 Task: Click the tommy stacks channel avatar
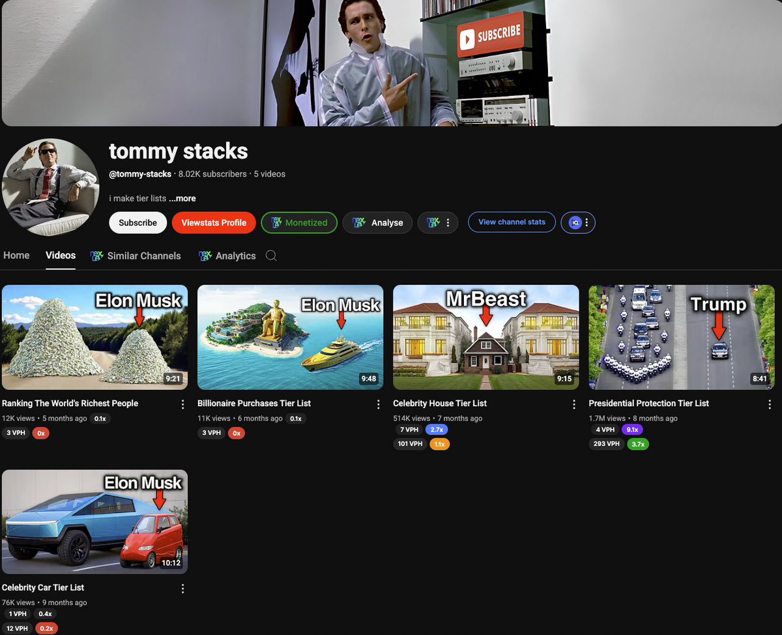tap(50, 187)
